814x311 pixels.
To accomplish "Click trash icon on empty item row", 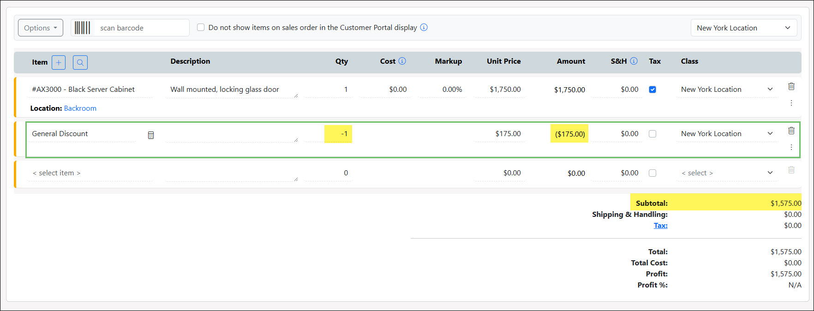I will [791, 170].
